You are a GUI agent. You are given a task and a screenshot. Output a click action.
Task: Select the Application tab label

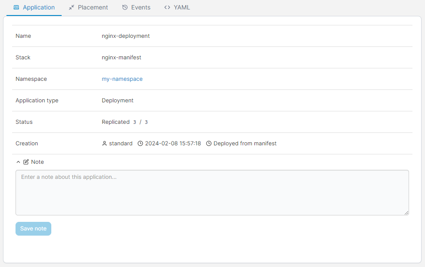pyautogui.click(x=39, y=7)
